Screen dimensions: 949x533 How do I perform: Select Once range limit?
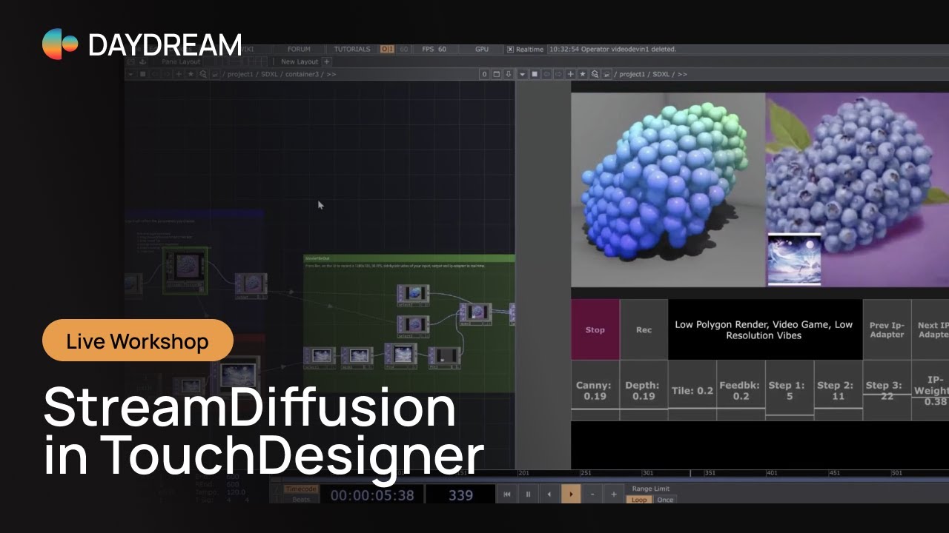pyautogui.click(x=665, y=500)
